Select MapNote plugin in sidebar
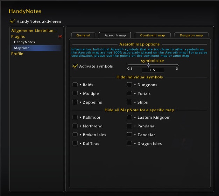 21,48
